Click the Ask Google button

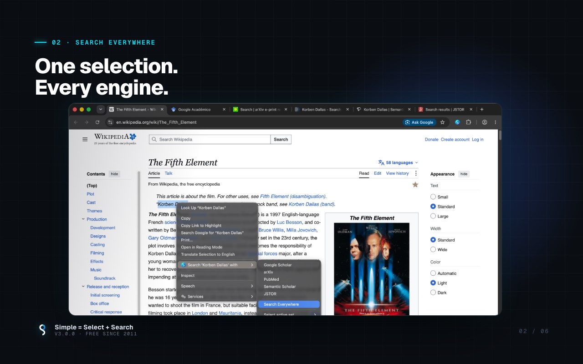tap(419, 122)
